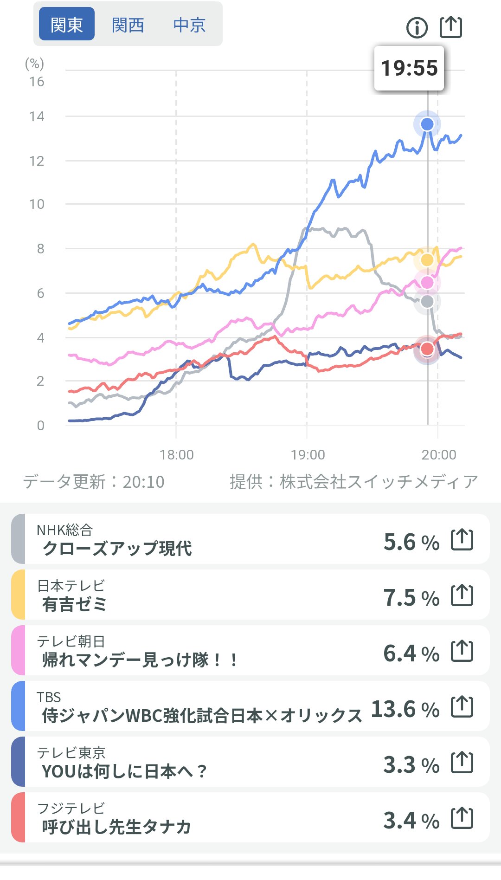Click the gray NHK data point on chart
Screen dimensions: 501x880
(x=427, y=302)
